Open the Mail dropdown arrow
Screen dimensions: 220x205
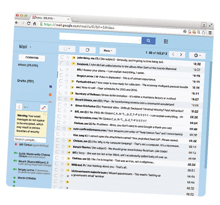coord(30,47)
